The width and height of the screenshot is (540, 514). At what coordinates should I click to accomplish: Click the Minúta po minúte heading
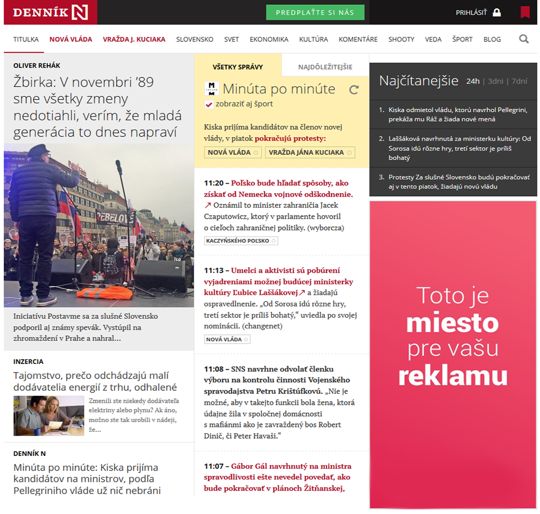pyautogui.click(x=279, y=89)
